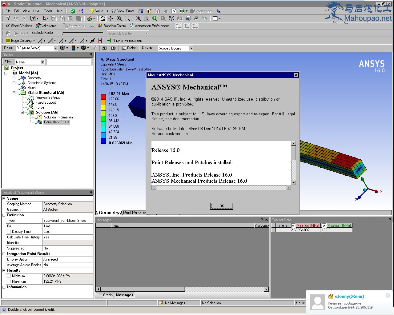The height and width of the screenshot is (315, 394).
Task: Switch to the Print Preview tab
Action: click(135, 213)
